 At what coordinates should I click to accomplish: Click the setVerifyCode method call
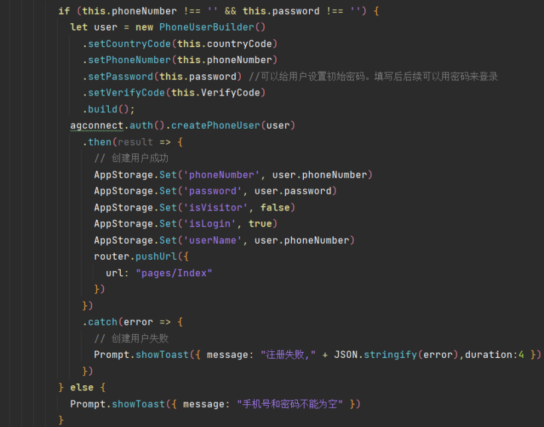(x=126, y=93)
